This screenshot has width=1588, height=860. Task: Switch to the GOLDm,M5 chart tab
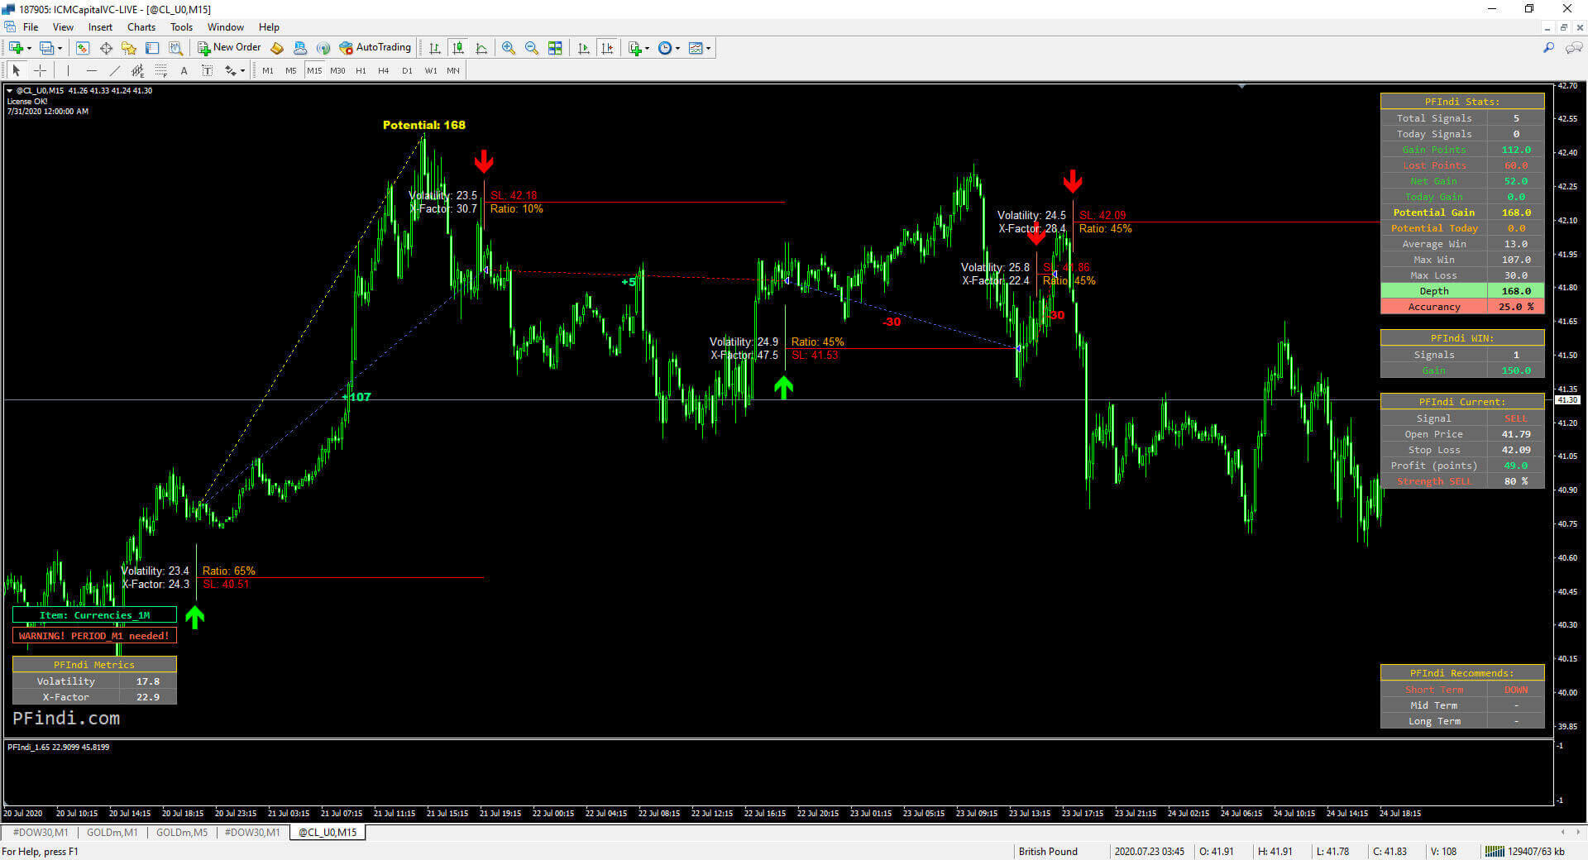point(182,832)
